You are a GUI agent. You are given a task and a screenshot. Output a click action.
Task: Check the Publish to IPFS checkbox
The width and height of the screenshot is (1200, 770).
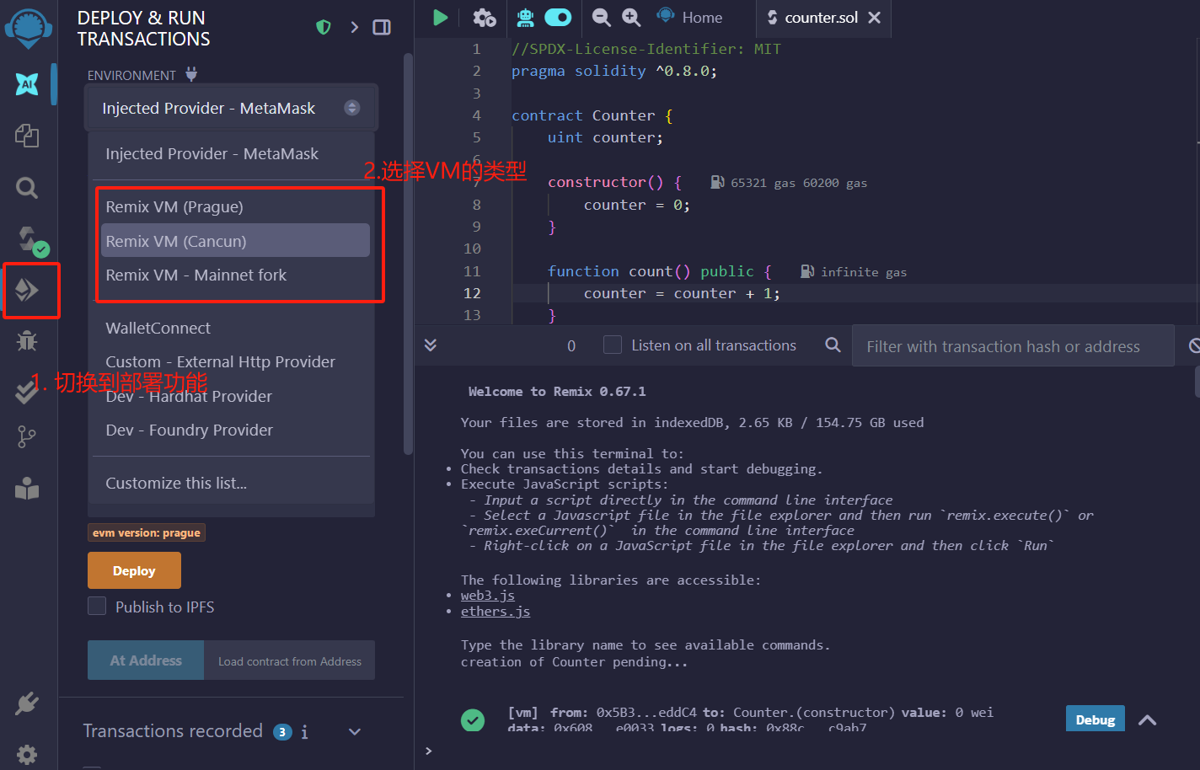[x=97, y=606]
